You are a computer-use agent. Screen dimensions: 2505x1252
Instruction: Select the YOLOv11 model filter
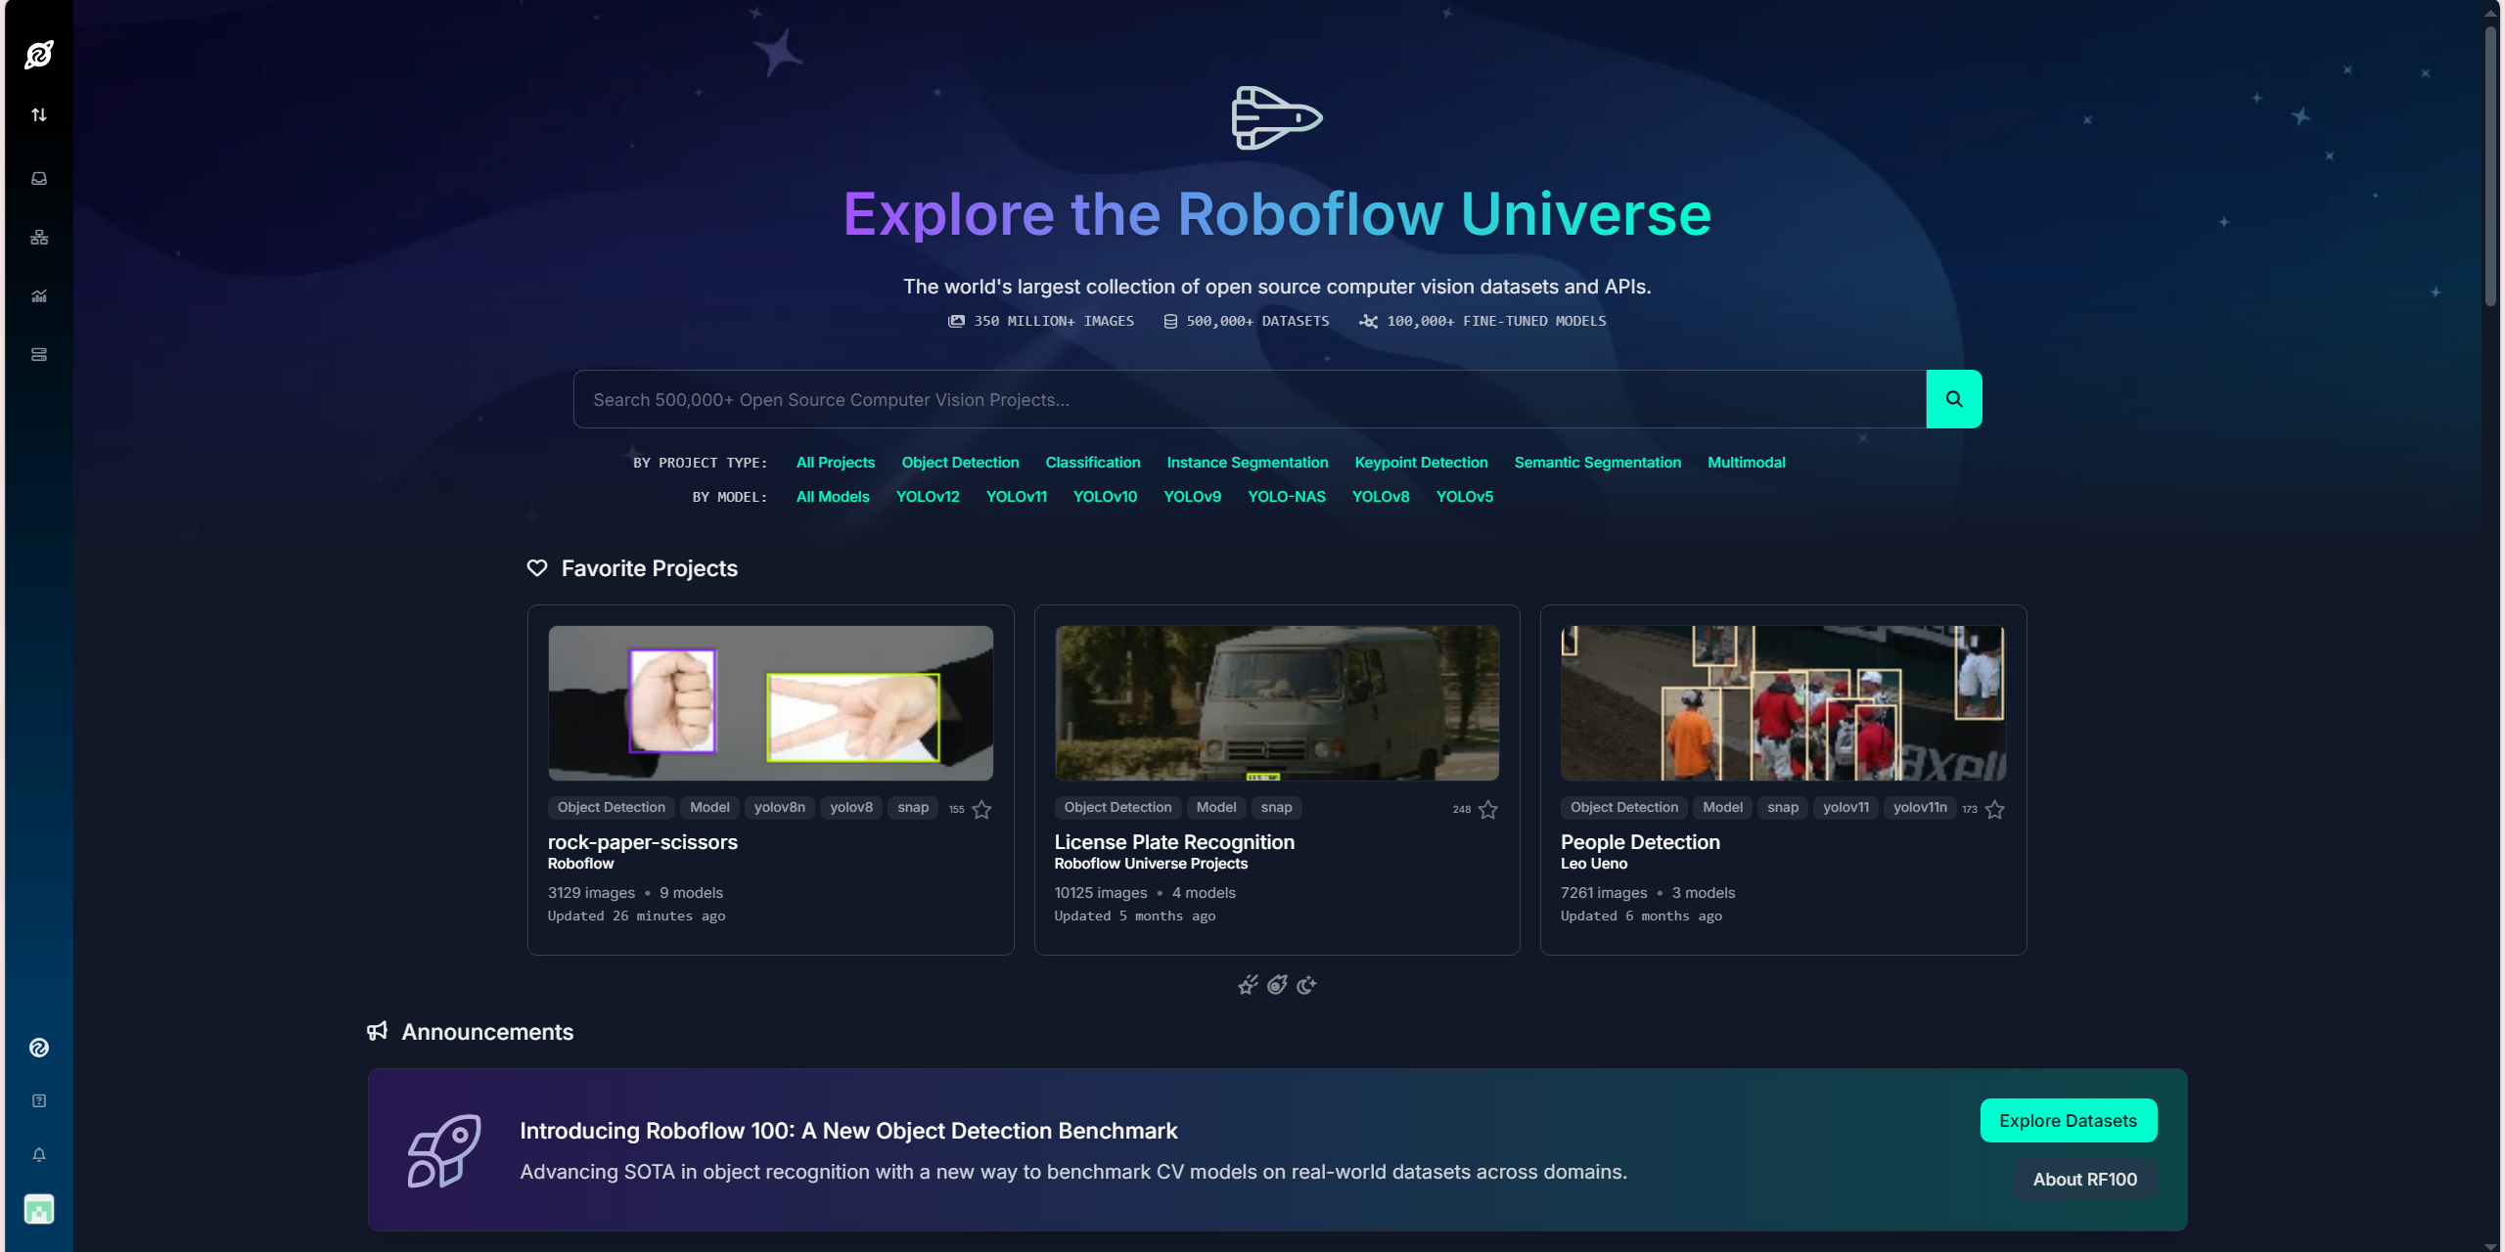(1017, 496)
